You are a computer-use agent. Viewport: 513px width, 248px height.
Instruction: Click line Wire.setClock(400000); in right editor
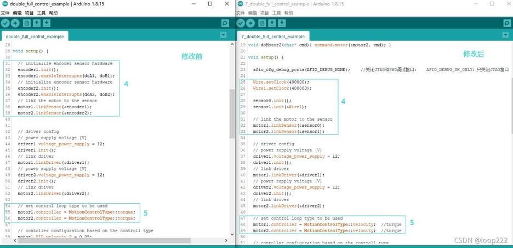tap(281, 82)
